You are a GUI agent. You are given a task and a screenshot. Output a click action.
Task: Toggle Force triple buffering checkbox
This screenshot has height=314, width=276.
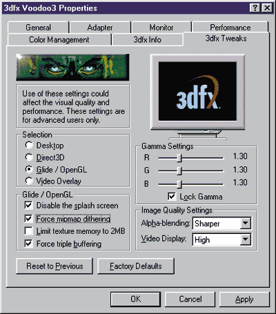click(28, 244)
